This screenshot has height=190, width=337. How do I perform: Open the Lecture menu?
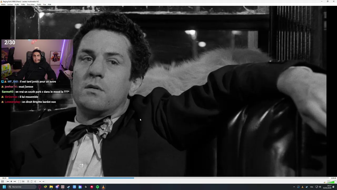(10, 4)
